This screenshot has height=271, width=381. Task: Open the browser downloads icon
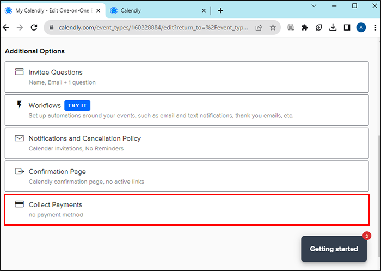(333, 27)
